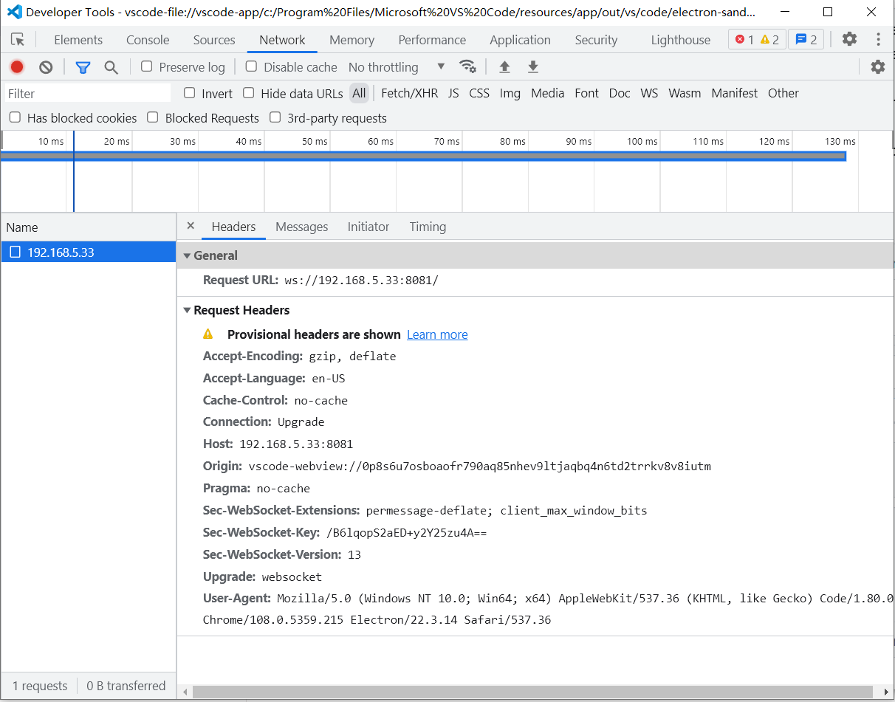Clear the network log
The width and height of the screenshot is (895, 702).
(46, 67)
